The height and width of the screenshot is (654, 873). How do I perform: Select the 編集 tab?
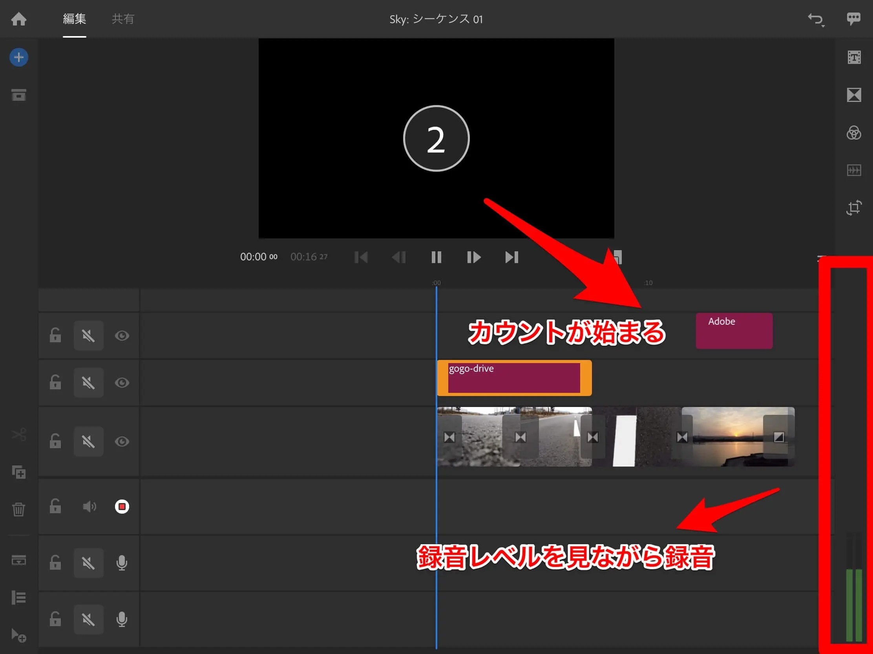(74, 19)
